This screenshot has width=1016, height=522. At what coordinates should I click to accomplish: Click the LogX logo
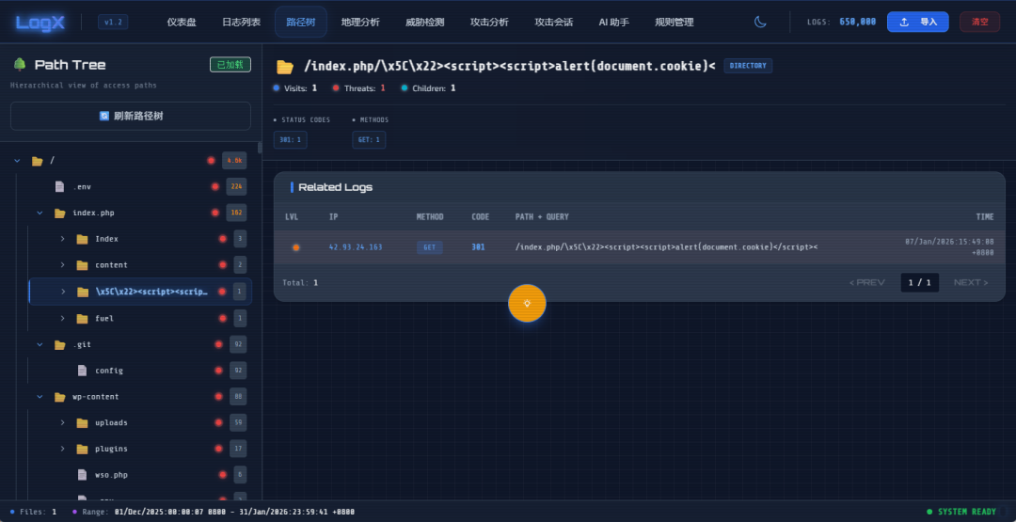(40, 23)
